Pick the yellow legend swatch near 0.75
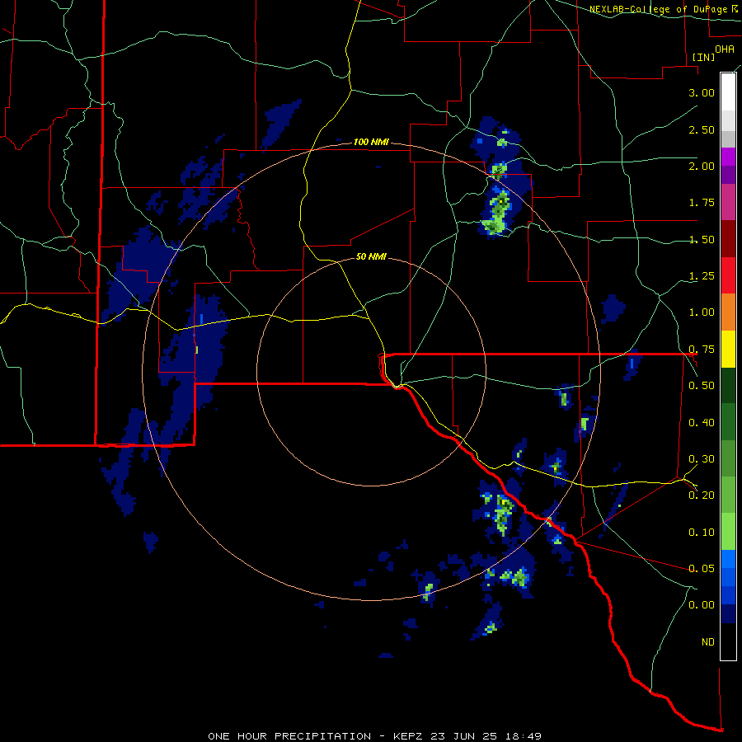Screen dimensions: 742x742 coord(728,349)
